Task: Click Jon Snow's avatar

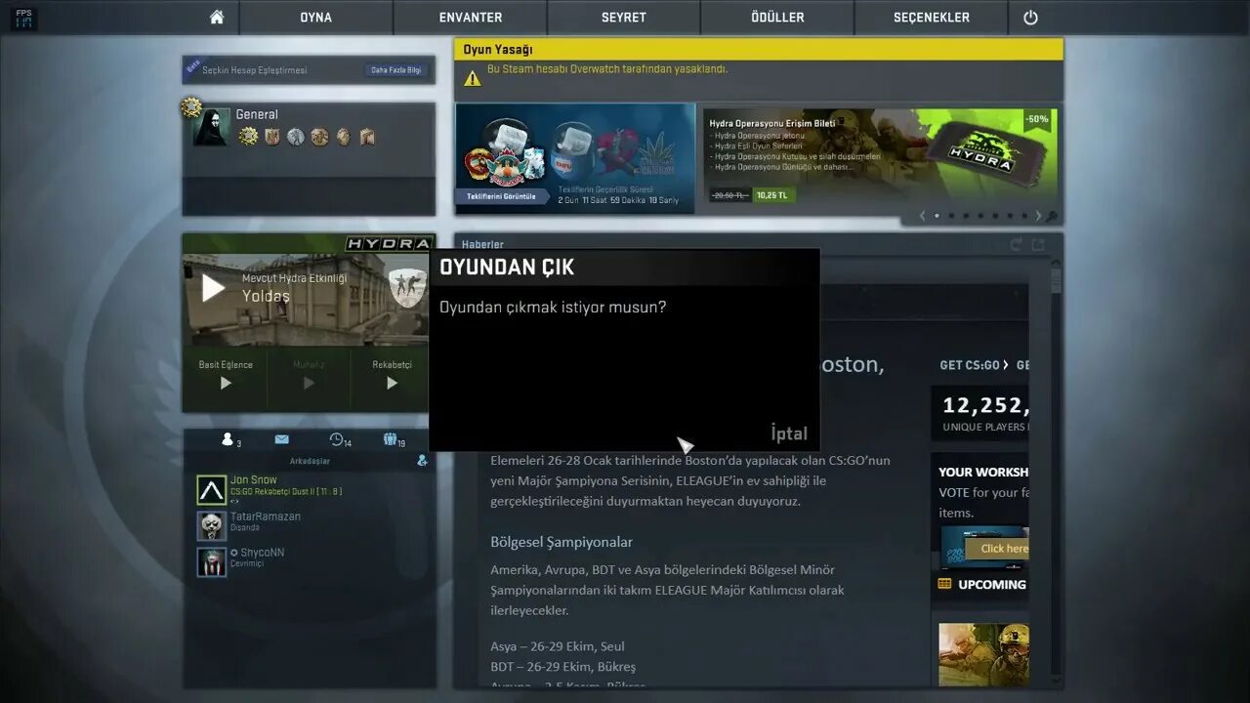Action: (211, 490)
